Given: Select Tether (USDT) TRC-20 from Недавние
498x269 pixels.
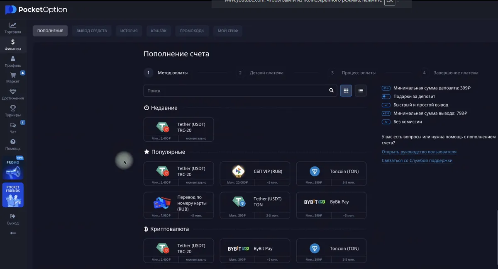Looking at the screenshot, I should (x=178, y=129).
